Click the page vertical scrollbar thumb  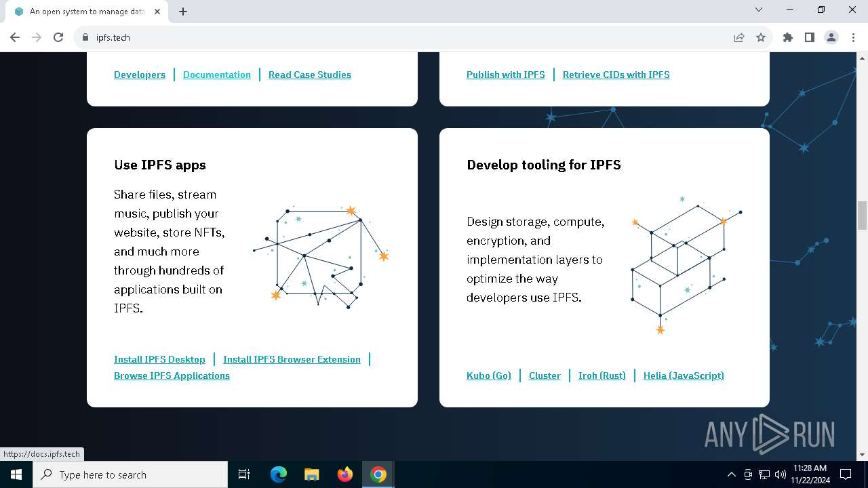(862, 216)
